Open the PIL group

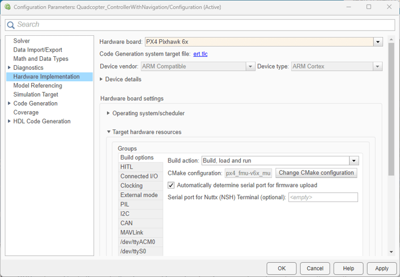[x=141, y=204]
